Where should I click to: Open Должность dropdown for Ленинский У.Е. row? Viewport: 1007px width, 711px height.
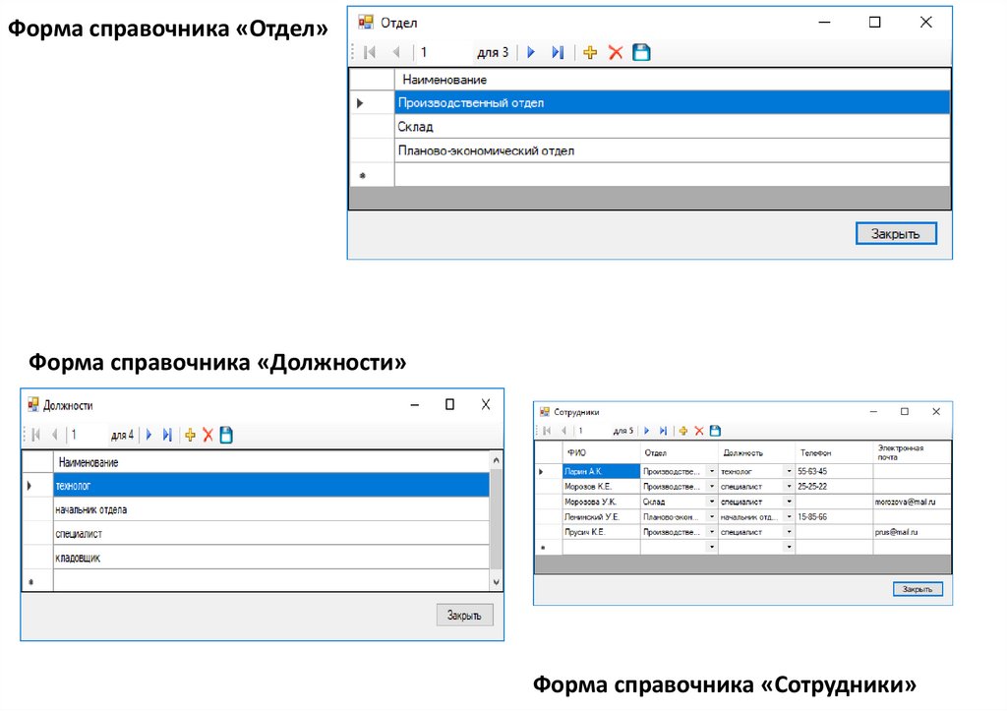pyautogui.click(x=790, y=516)
